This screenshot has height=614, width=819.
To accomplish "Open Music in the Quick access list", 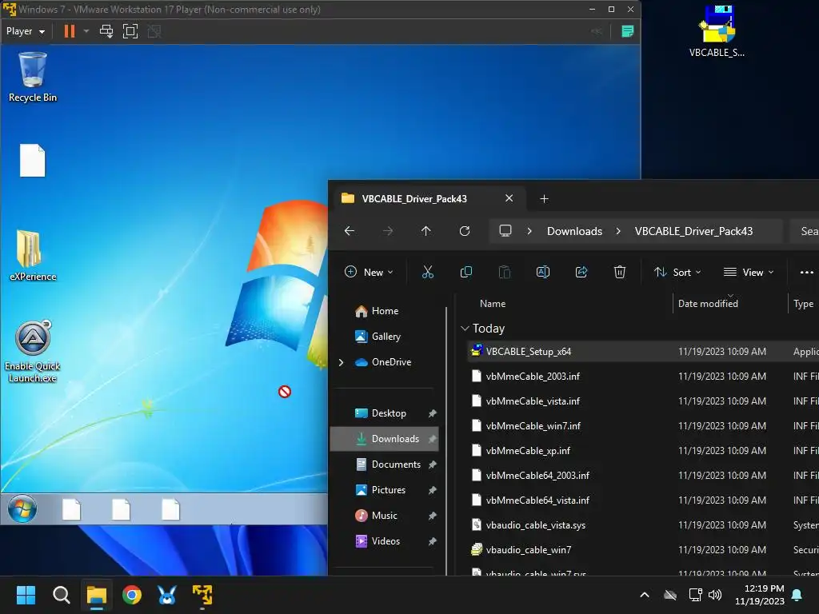I will (385, 516).
